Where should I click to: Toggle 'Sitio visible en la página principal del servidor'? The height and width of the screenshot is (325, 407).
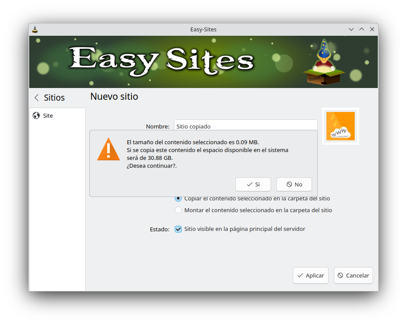tap(178, 229)
